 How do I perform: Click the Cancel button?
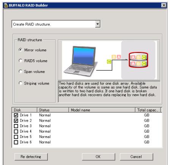(136, 157)
